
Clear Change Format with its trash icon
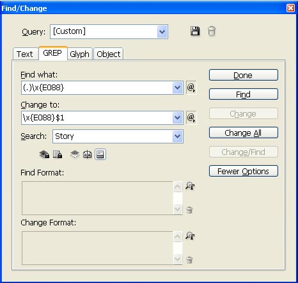coord(189,260)
